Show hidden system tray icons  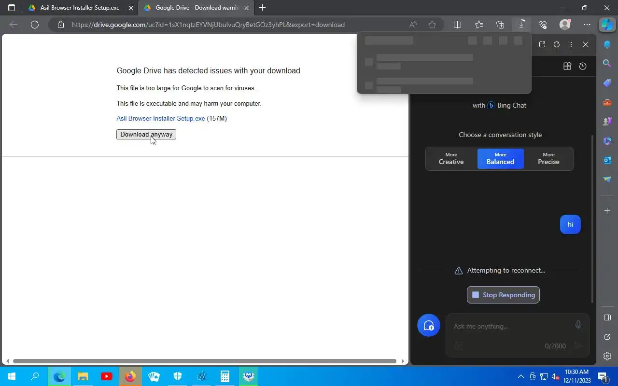[x=521, y=376]
